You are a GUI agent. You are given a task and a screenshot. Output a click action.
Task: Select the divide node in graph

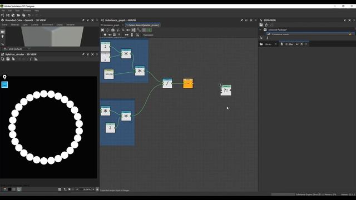(x=167, y=83)
